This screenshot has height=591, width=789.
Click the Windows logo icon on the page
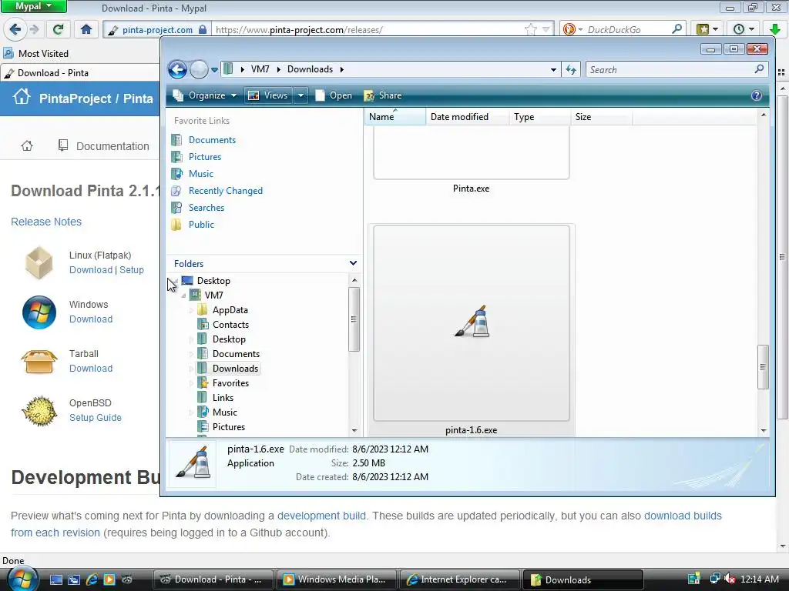39,312
